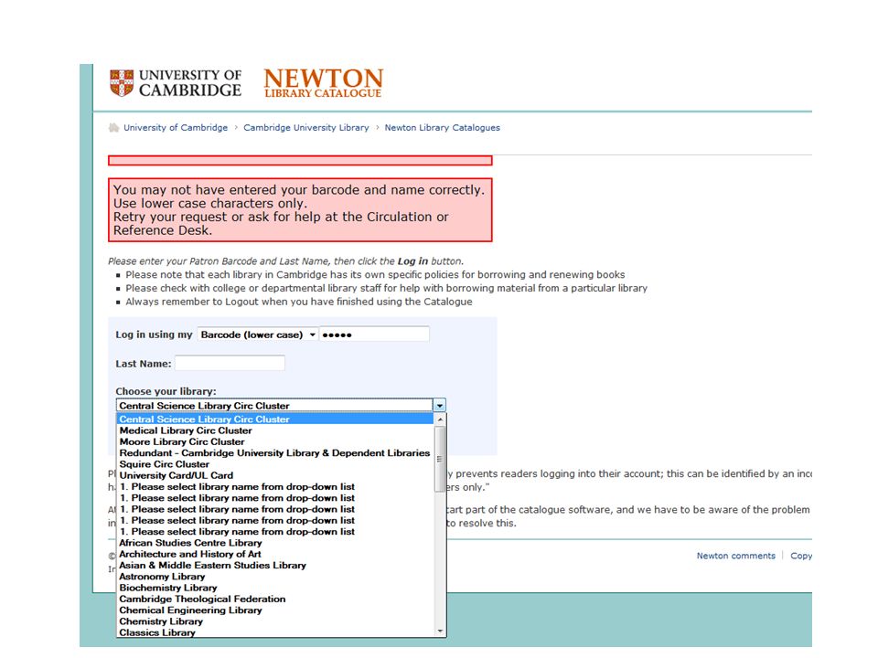Click the home icon in the breadcrumb
Viewport: 878px width, 658px height.
(x=113, y=128)
